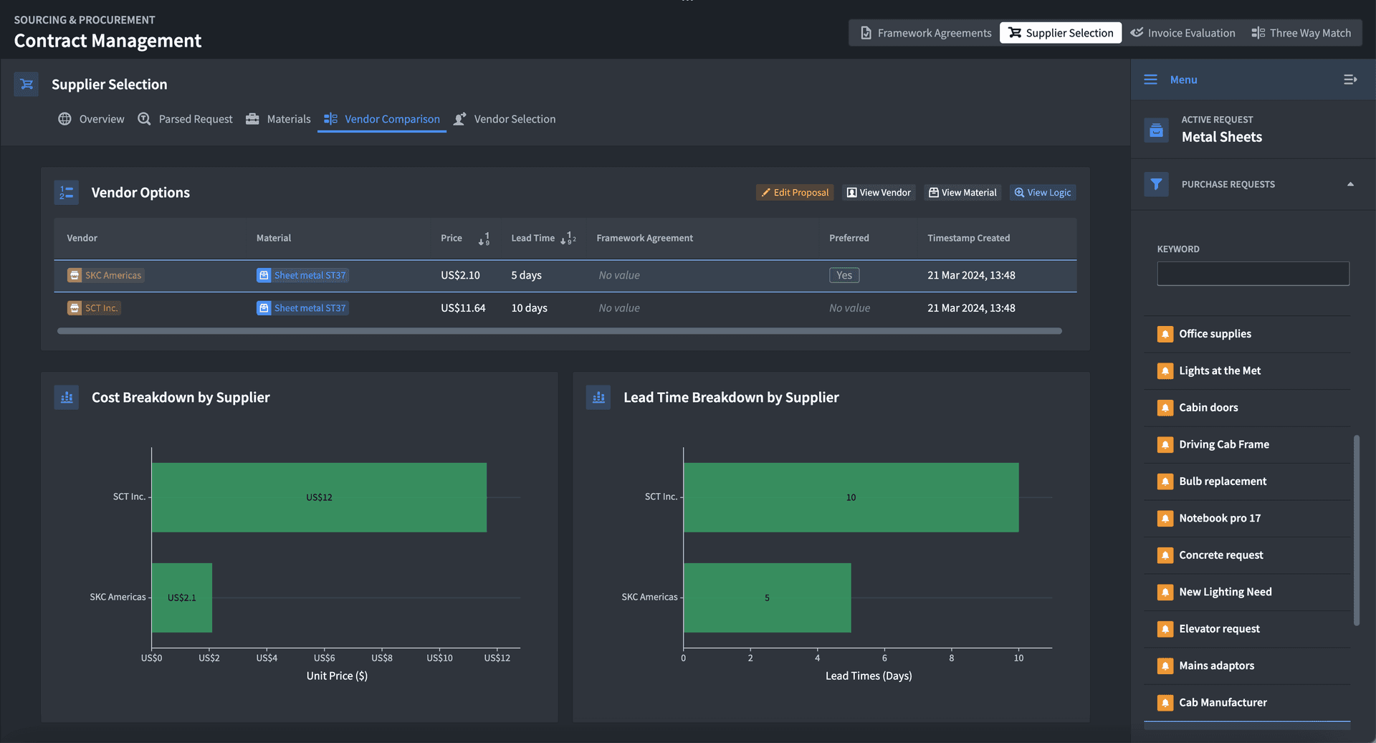Image resolution: width=1376 pixels, height=743 pixels.
Task: Click the Keyword search input field
Action: pos(1253,274)
